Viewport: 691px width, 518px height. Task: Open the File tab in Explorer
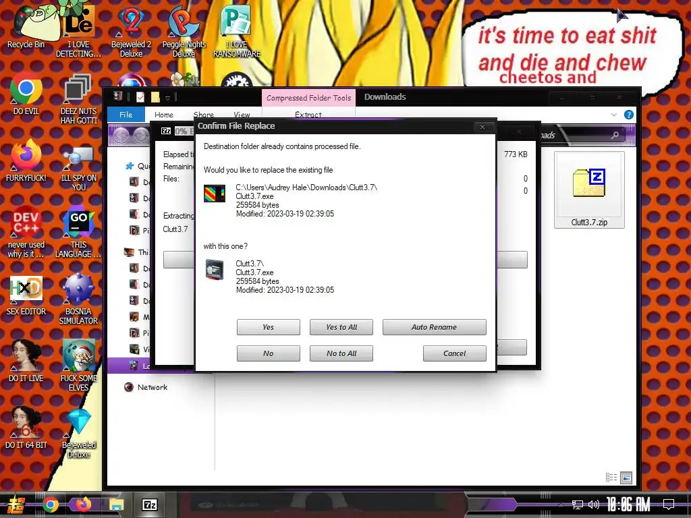coord(126,115)
